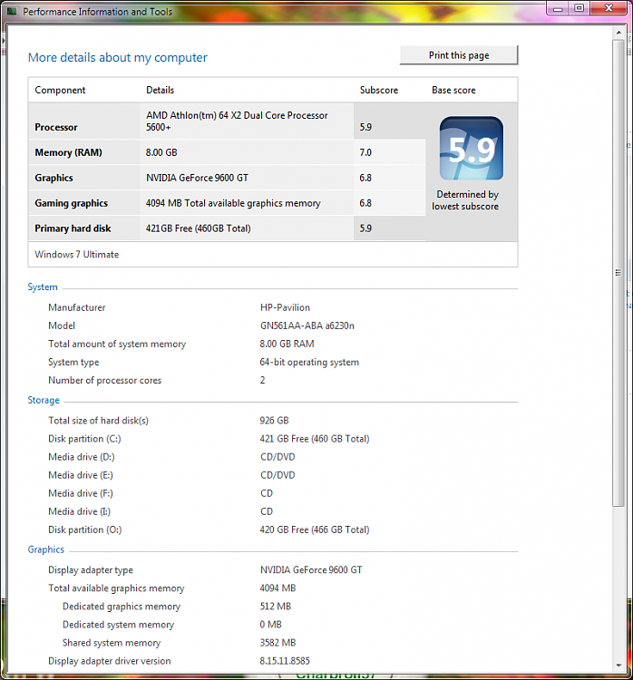The image size is (633, 680).
Task: Click the Windows 7 Ultimate text
Action: point(77,254)
